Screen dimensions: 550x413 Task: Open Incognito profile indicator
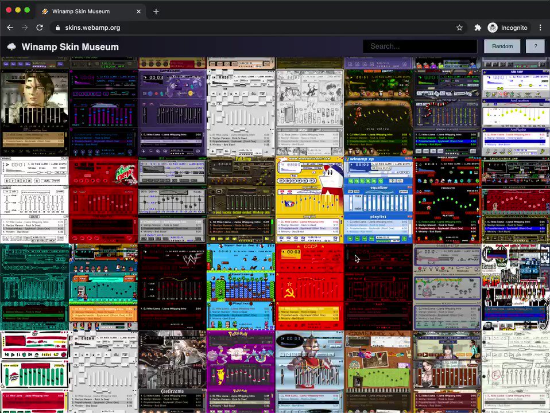click(508, 28)
